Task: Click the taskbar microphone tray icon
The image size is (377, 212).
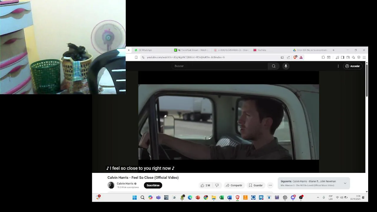Action: (324, 198)
